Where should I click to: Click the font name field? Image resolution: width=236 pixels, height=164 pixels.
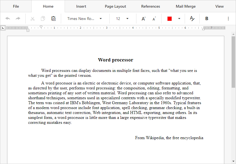pos(81,19)
